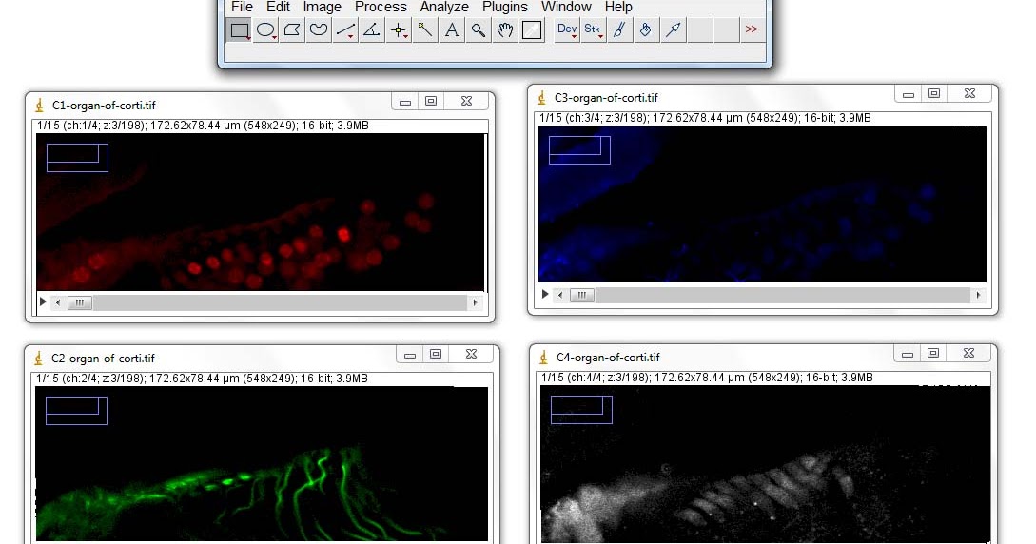Click C1 window scrollbar left arrow
This screenshot has height=544, width=1036.
[x=58, y=303]
